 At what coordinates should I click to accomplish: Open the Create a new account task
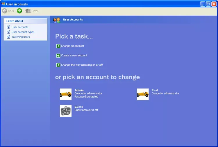click(74, 56)
